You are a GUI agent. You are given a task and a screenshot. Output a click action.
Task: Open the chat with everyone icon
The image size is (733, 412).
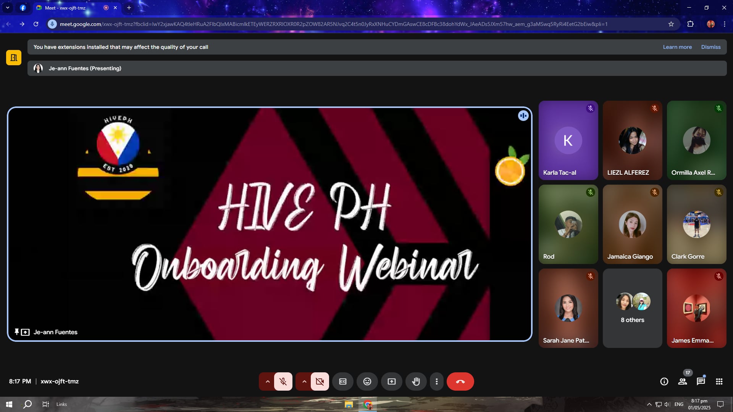coord(701,381)
